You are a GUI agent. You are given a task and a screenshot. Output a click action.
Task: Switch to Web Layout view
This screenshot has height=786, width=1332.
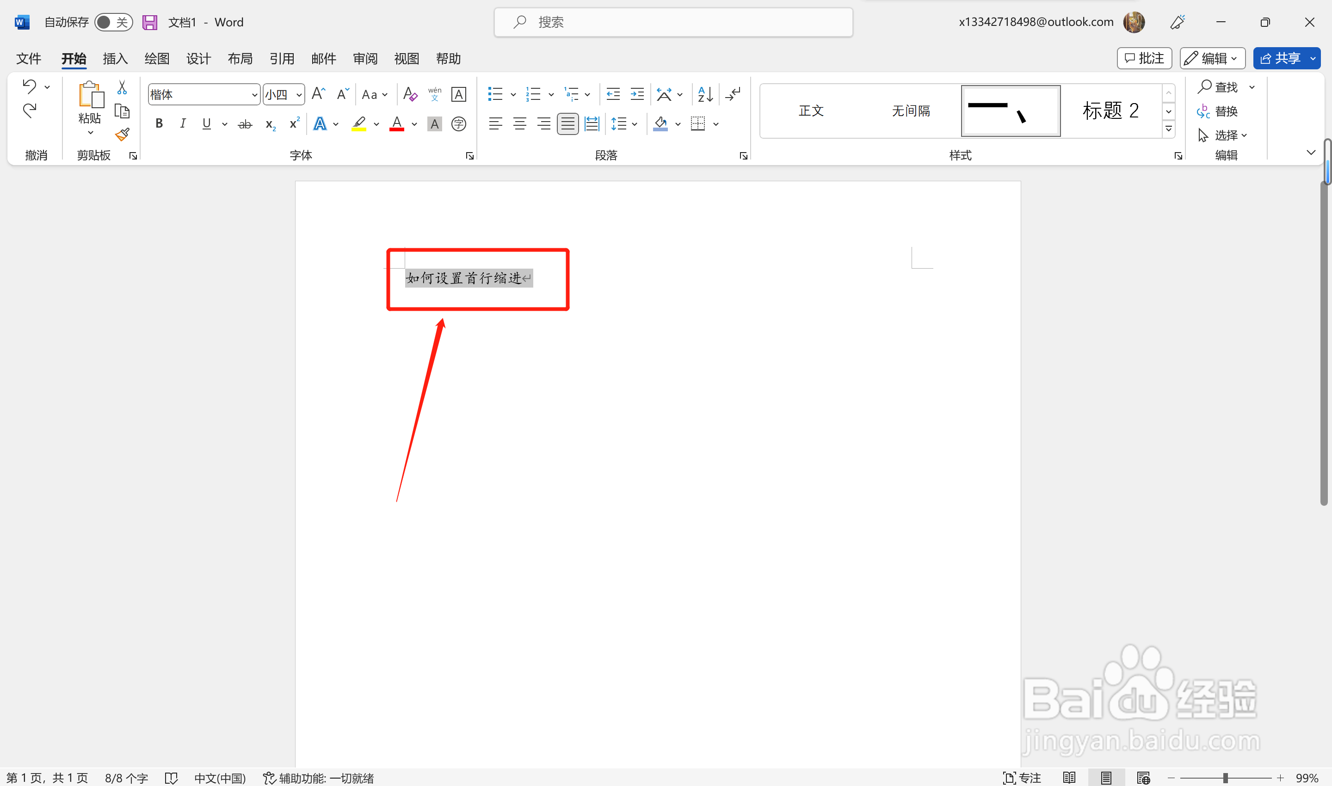[1143, 778]
